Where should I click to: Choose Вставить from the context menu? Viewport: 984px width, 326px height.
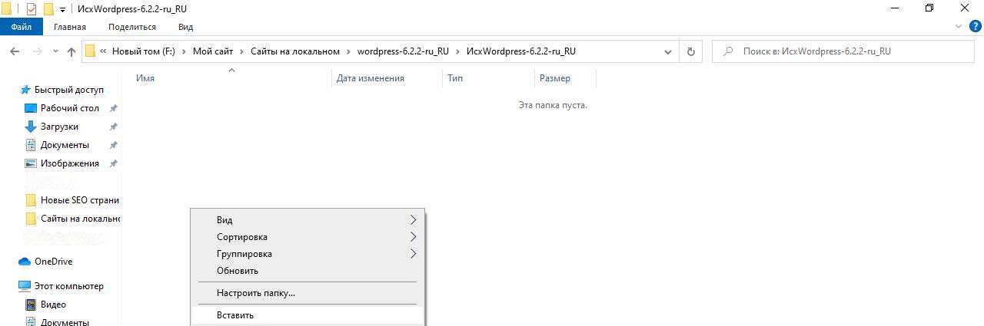click(x=235, y=315)
